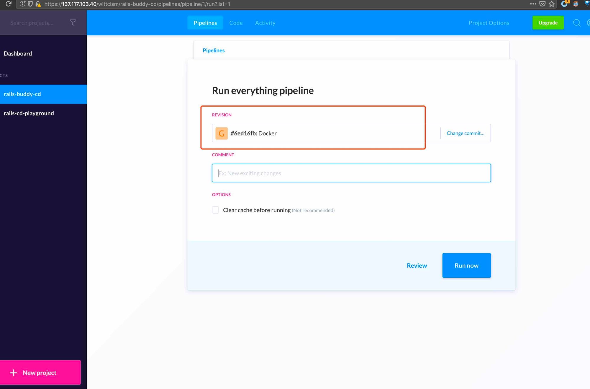Switch to the Code tab
The height and width of the screenshot is (389, 590).
coord(236,23)
